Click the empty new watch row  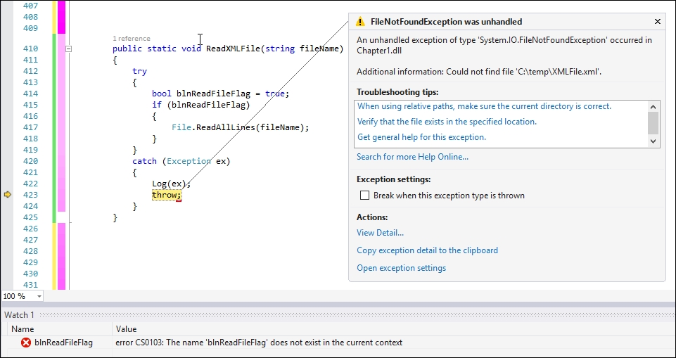click(x=338, y=353)
